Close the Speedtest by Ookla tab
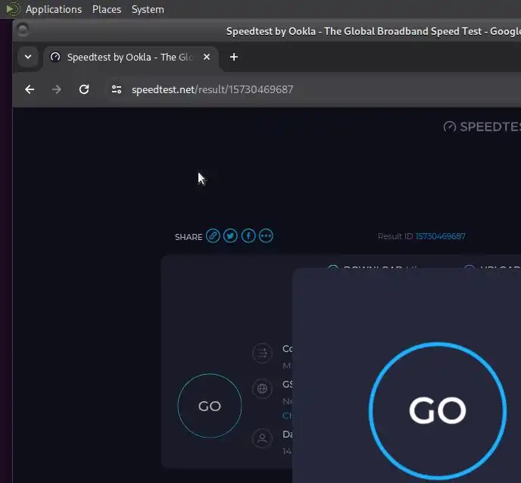This screenshot has height=483, width=521. pos(207,57)
